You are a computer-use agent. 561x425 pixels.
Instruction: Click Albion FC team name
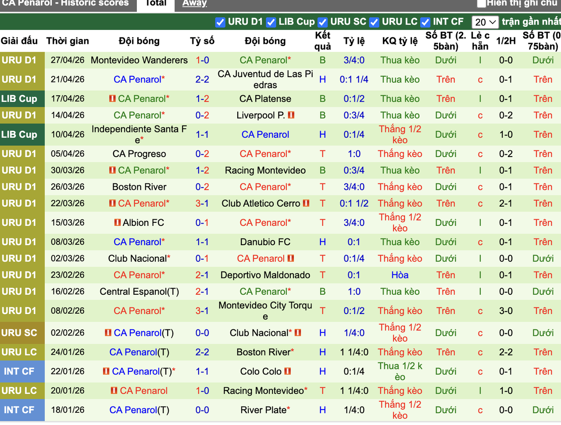coord(143,223)
